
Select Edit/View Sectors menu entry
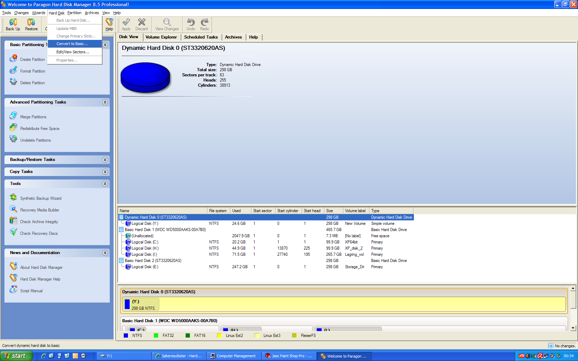point(75,52)
